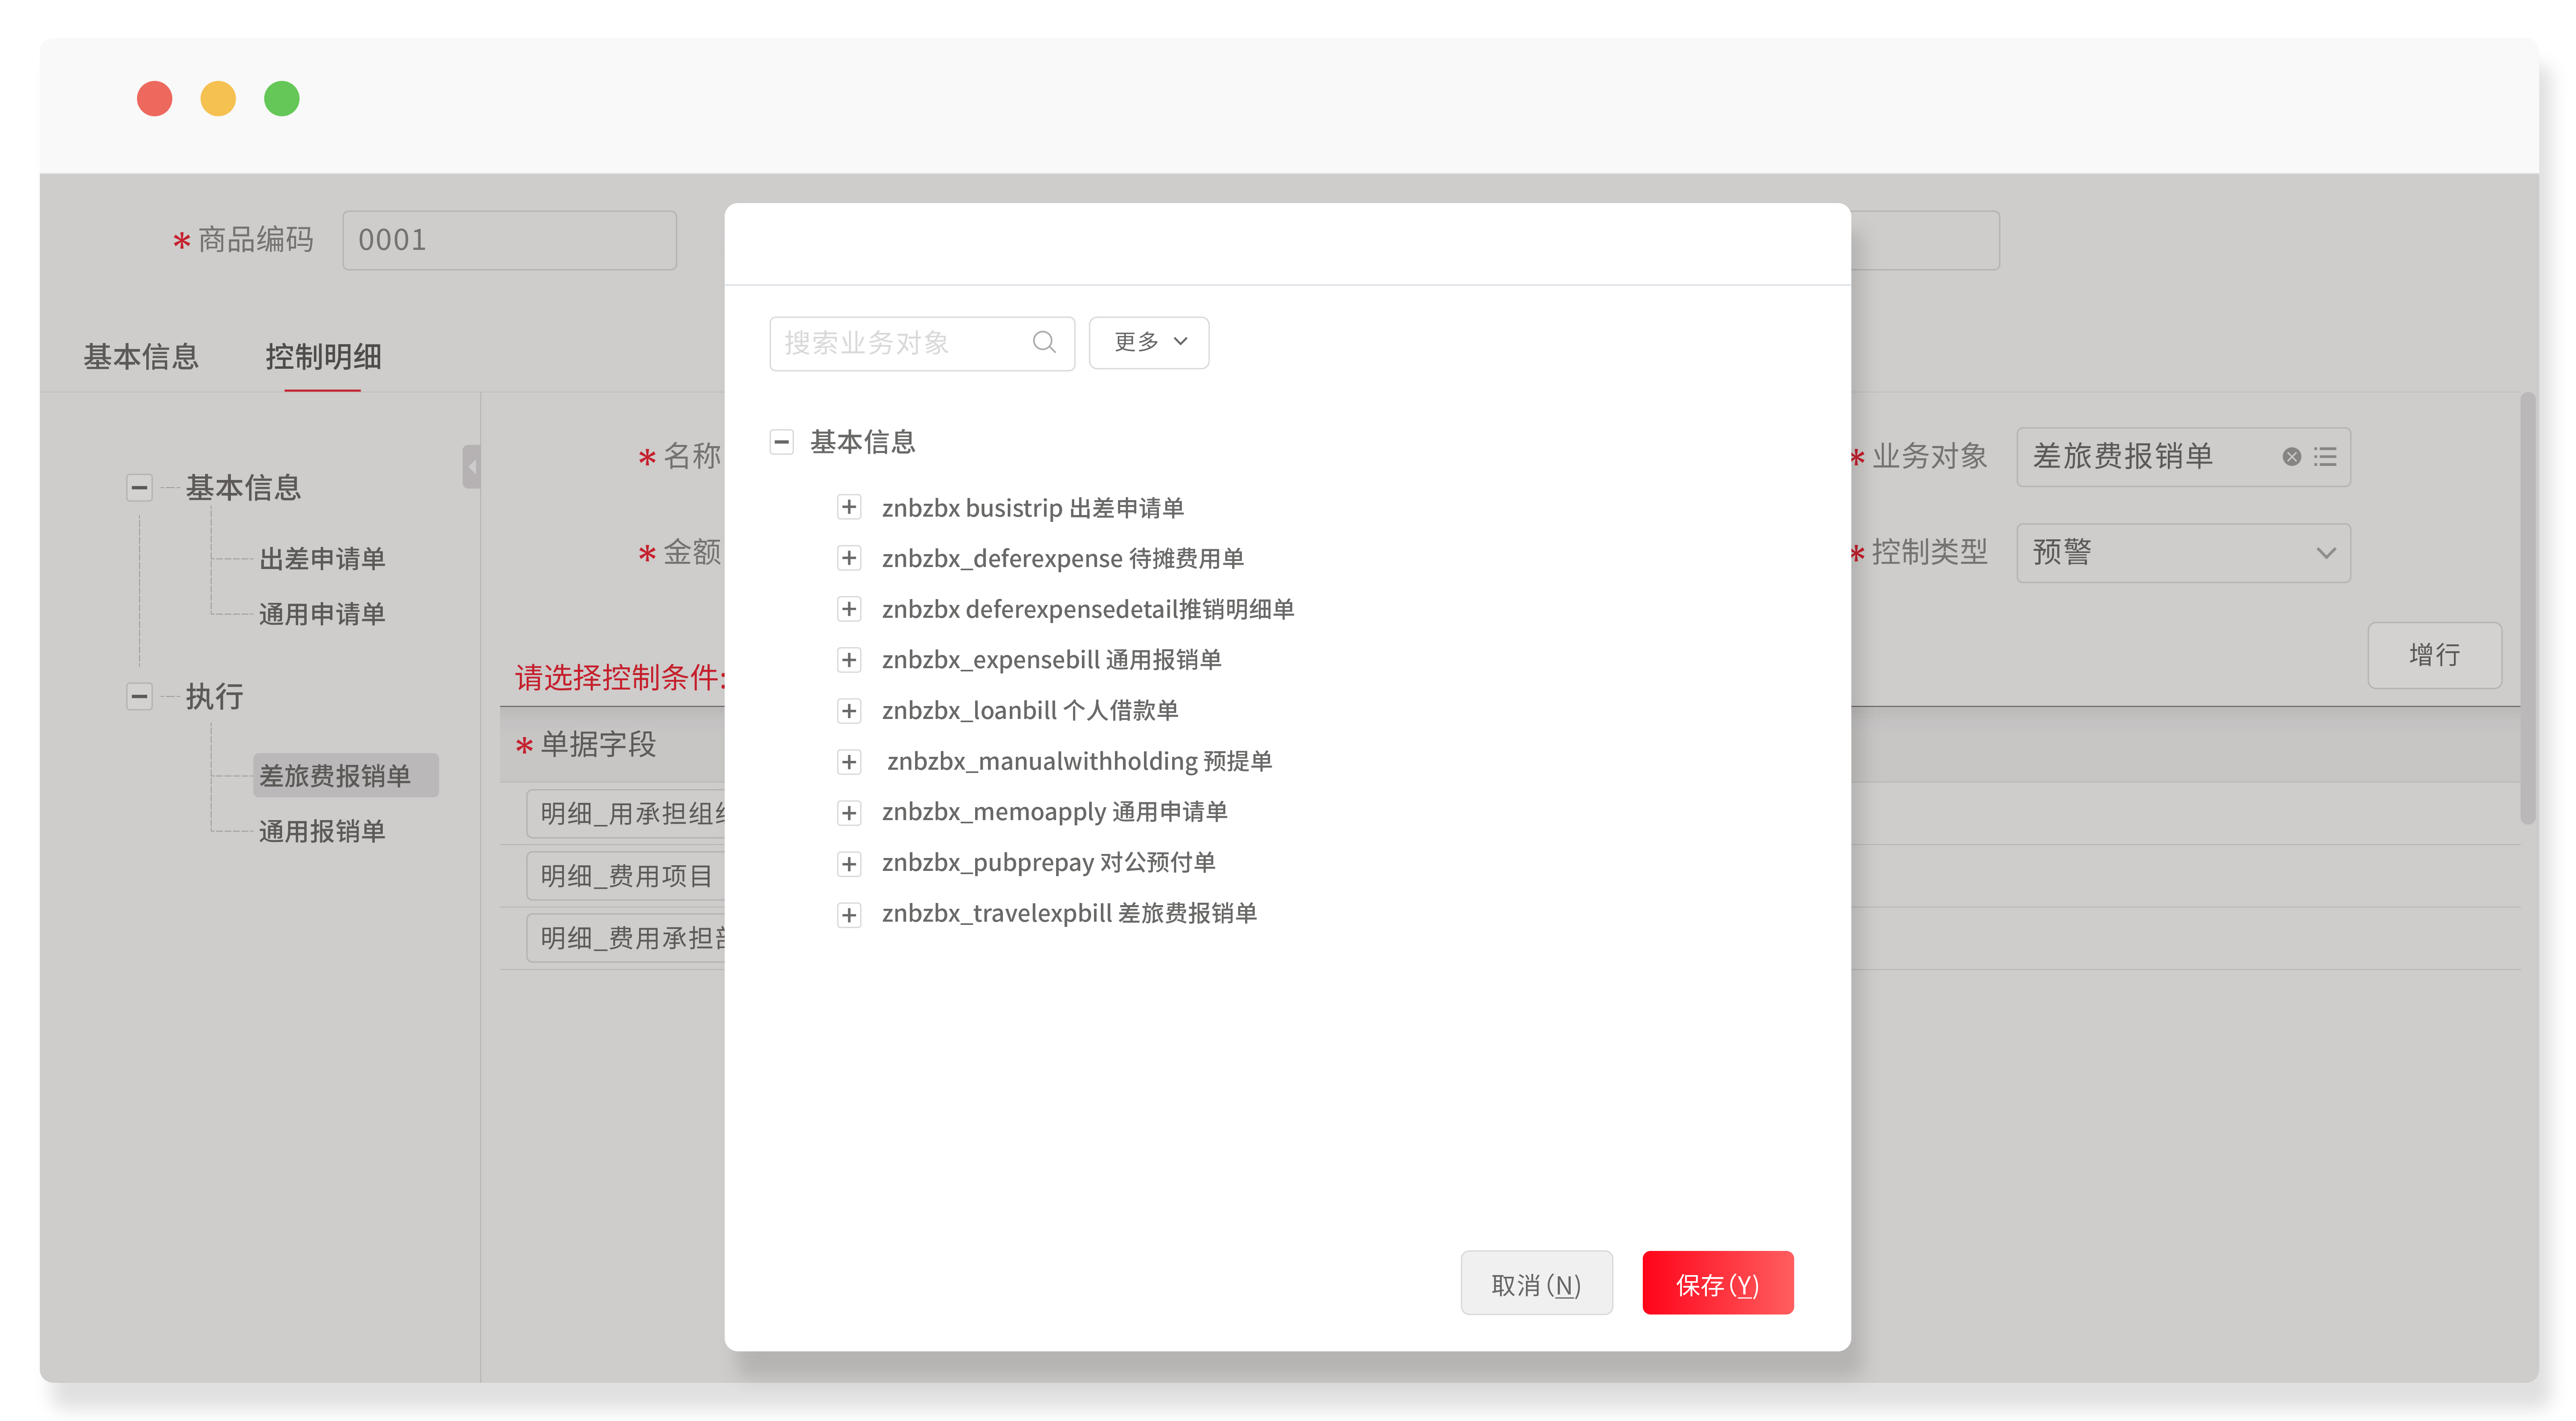Image resolution: width=2576 pixels, height=1421 pixels.
Task: Click the 搜索业务对象 search field
Action: pos(900,343)
